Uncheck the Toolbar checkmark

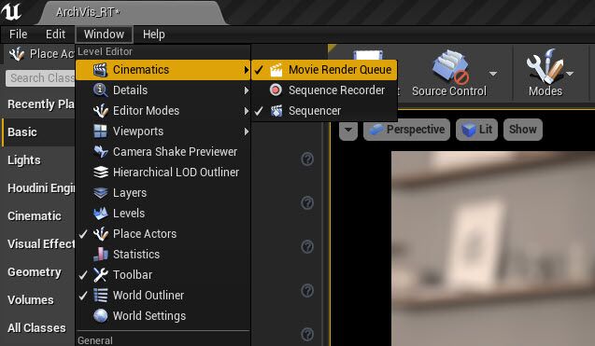(83, 275)
